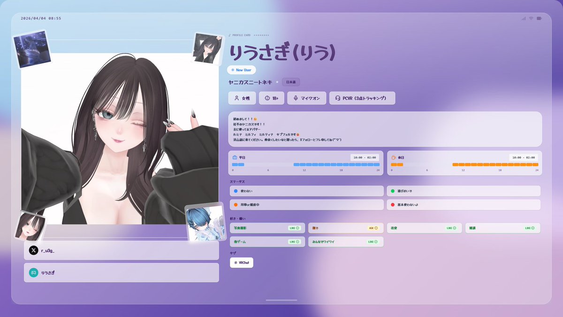This screenshot has width=563, height=317.
Task: Click the blue 平日 activity timeline bar
Action: (x=306, y=165)
